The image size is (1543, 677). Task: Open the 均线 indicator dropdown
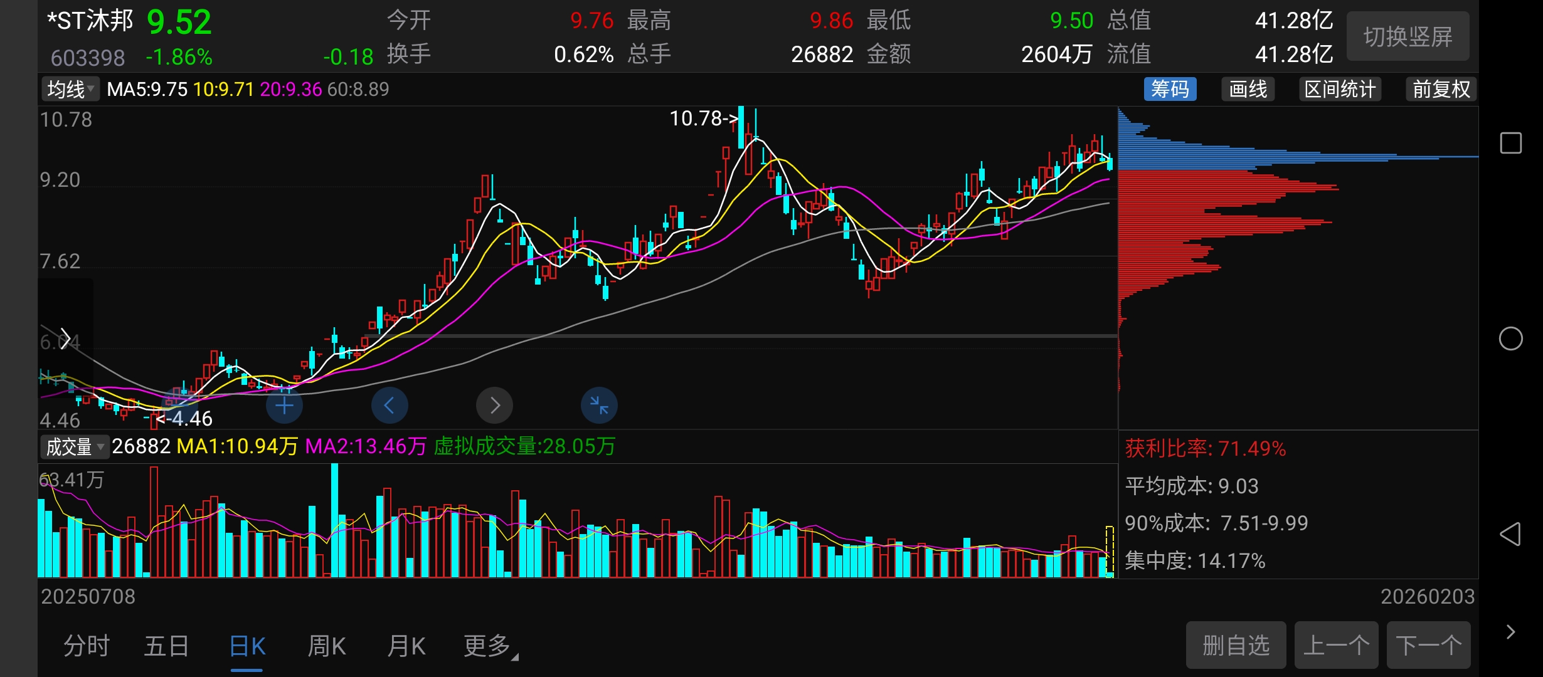(x=70, y=89)
